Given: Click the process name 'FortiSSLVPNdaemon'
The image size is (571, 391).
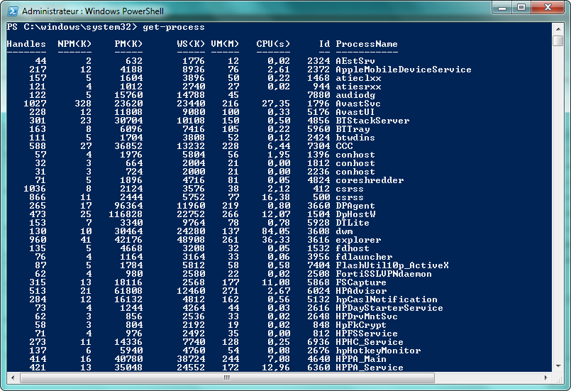Looking at the screenshot, I should (x=384, y=274).
